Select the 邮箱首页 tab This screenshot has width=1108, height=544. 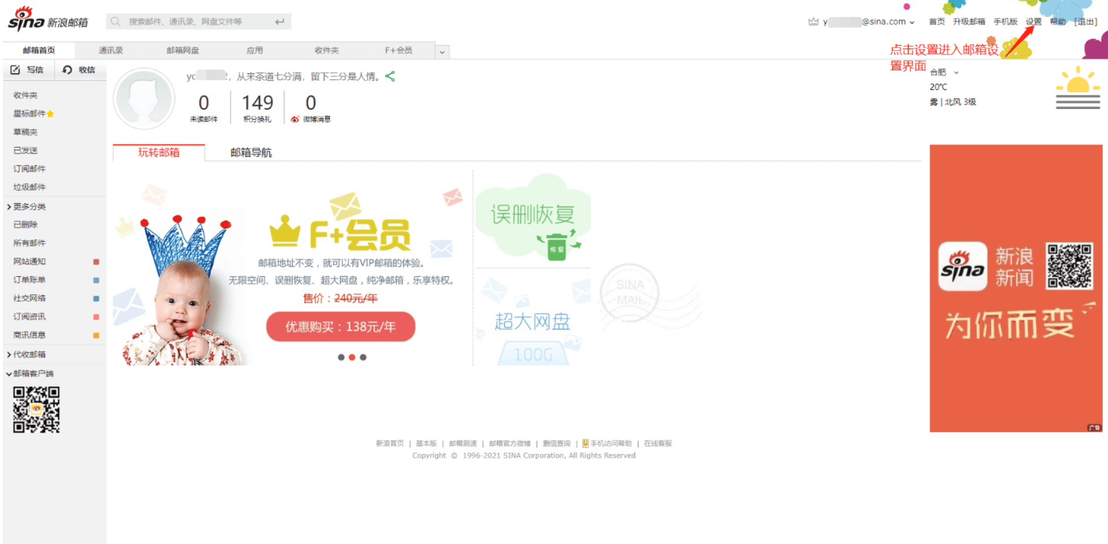[x=39, y=50]
